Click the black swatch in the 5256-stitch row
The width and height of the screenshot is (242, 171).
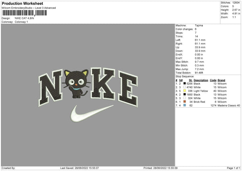coord(185,83)
